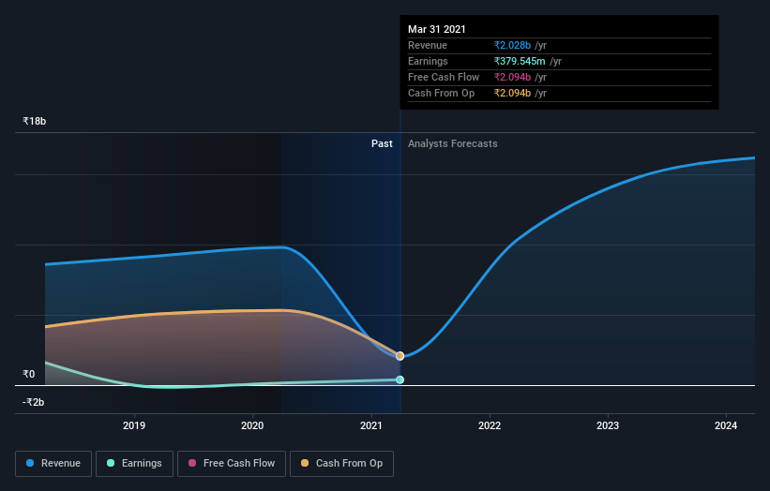Click the Past label on chart
Image resolution: width=770 pixels, height=491 pixels.
click(382, 143)
